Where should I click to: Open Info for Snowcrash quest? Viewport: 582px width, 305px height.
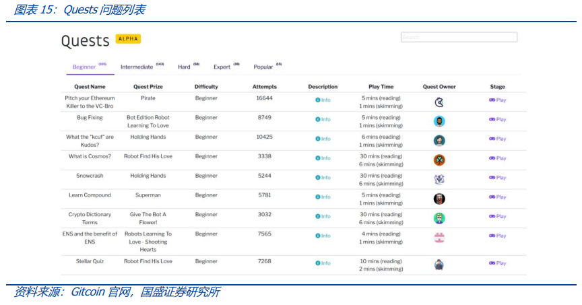(323, 177)
